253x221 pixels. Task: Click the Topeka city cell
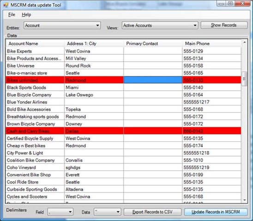click(94, 109)
